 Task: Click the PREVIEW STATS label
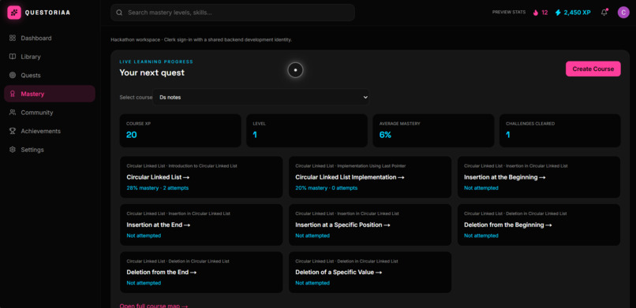pyautogui.click(x=509, y=13)
